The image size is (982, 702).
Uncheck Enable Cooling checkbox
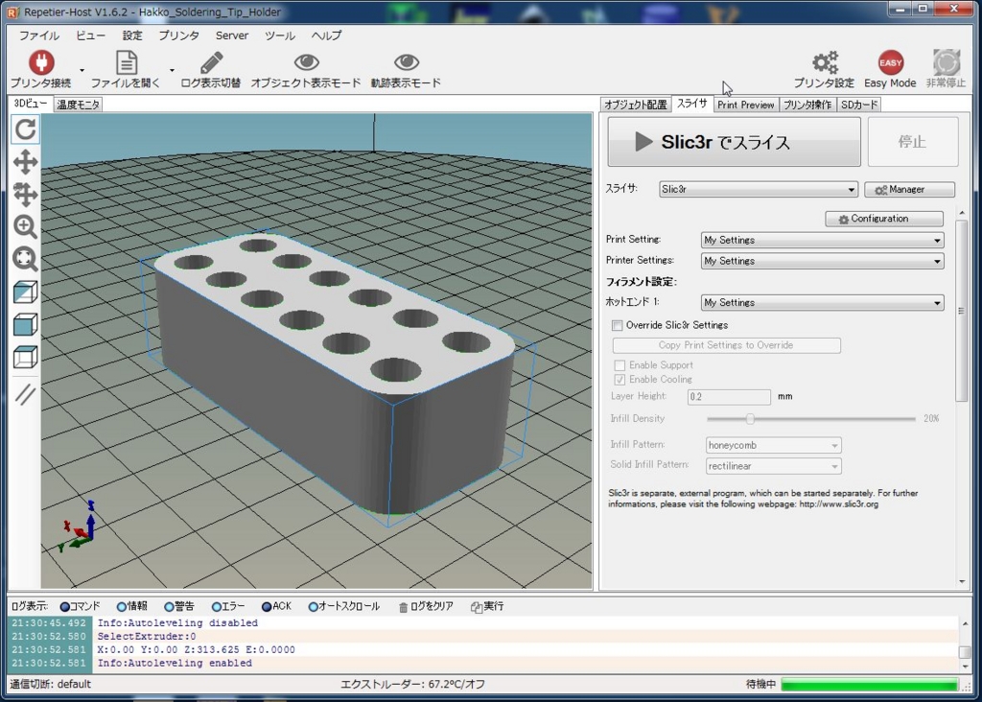pyautogui.click(x=620, y=380)
